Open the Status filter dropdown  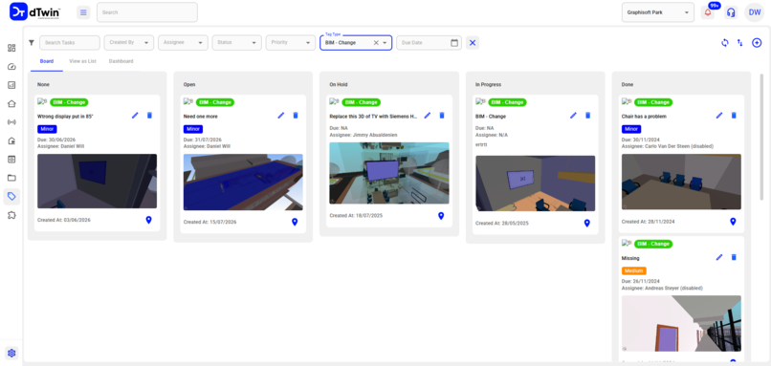point(236,43)
